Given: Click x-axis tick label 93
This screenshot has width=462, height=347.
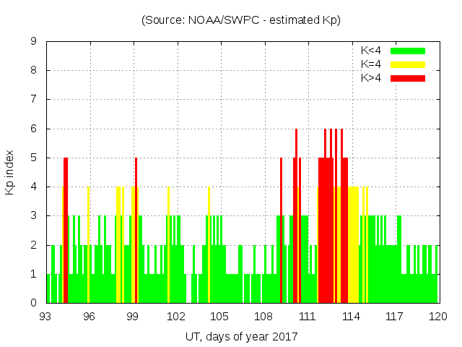Looking at the screenshot, I should click(45, 317).
